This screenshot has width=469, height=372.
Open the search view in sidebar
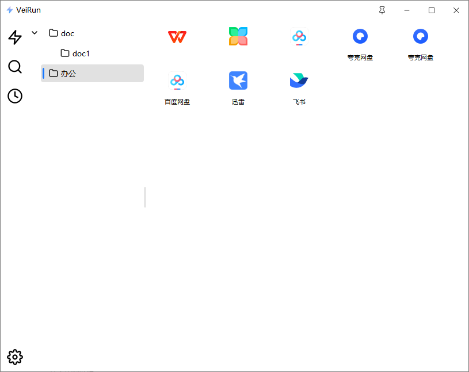click(x=14, y=67)
